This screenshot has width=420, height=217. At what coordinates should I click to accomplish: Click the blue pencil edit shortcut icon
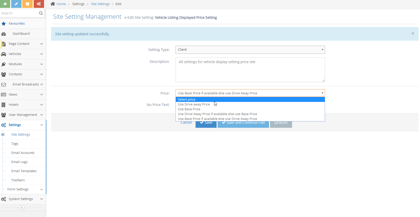[x=16, y=4]
